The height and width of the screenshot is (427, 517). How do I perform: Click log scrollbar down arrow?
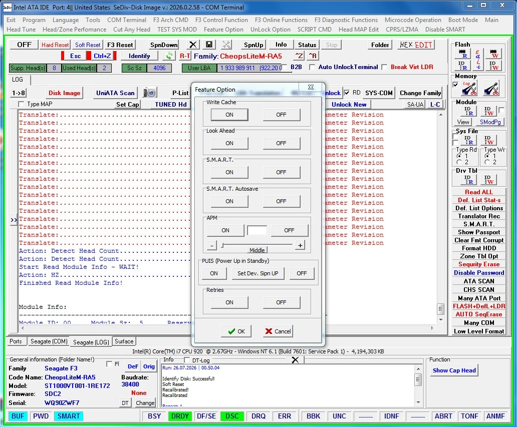click(441, 319)
